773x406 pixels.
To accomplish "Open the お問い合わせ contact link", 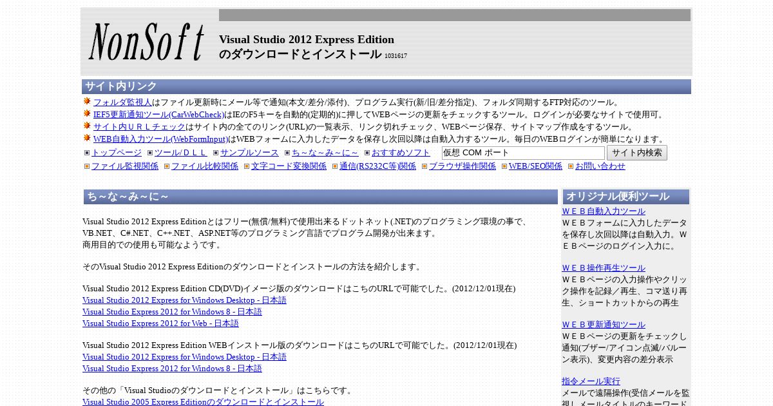I will [x=600, y=166].
